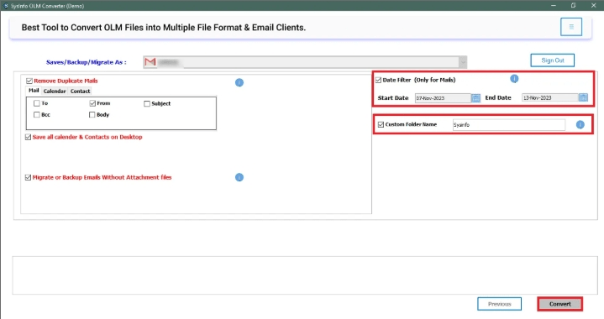Screen dimensions: 604x319
Task: Open End Date calendar picker
Action: (583, 97)
